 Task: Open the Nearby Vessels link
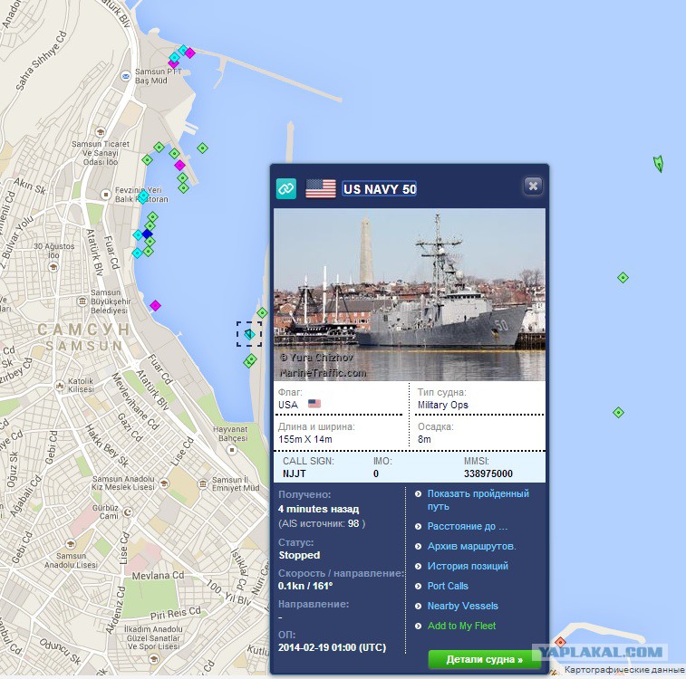462,606
